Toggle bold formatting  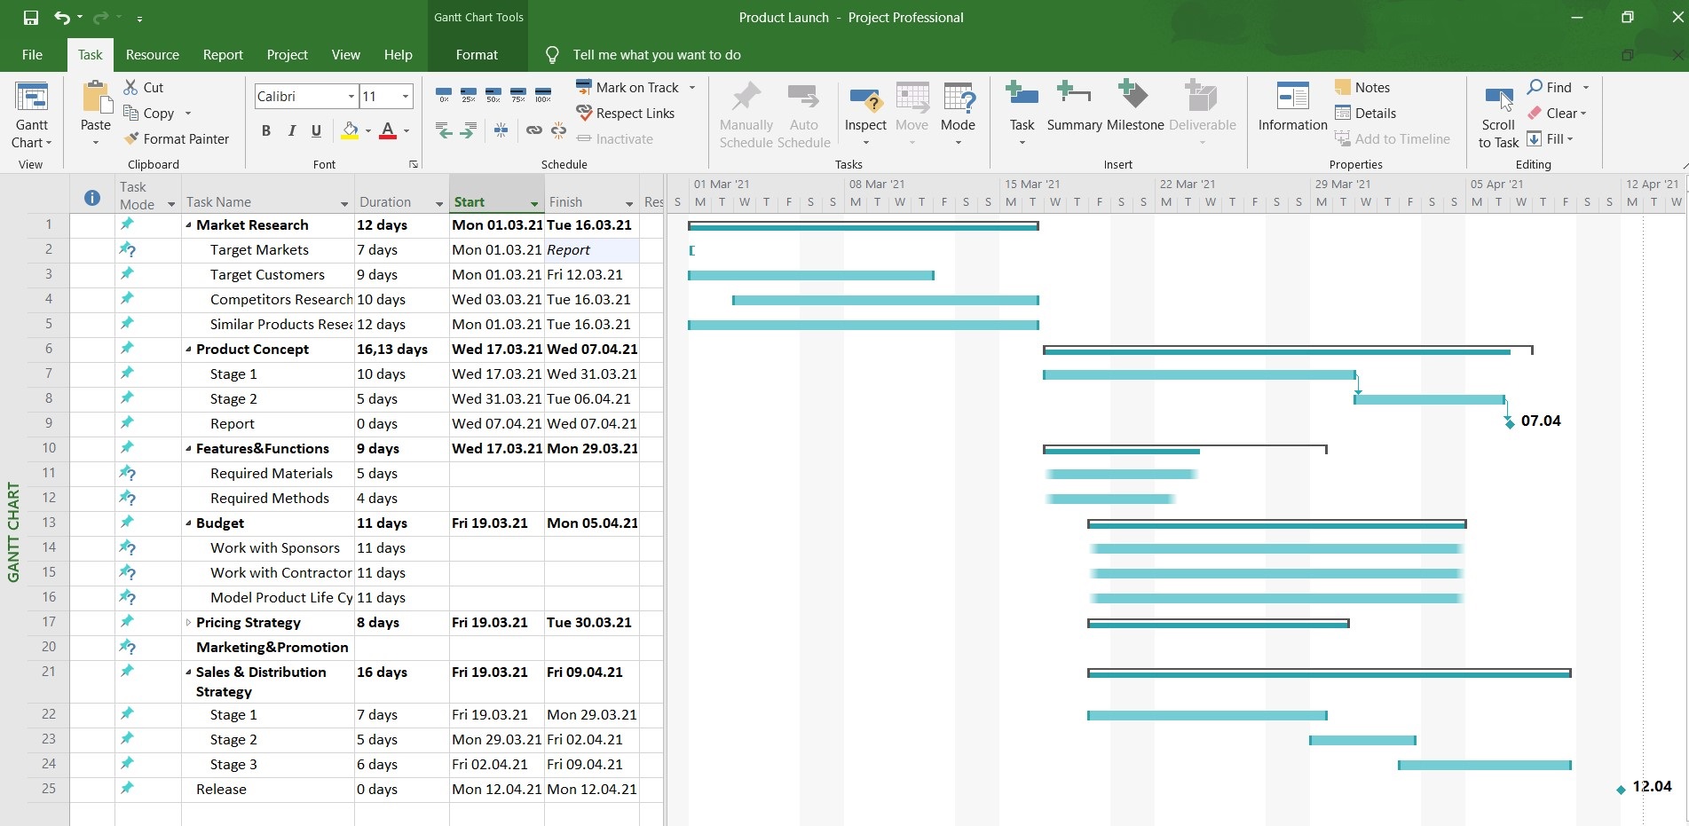click(x=264, y=130)
